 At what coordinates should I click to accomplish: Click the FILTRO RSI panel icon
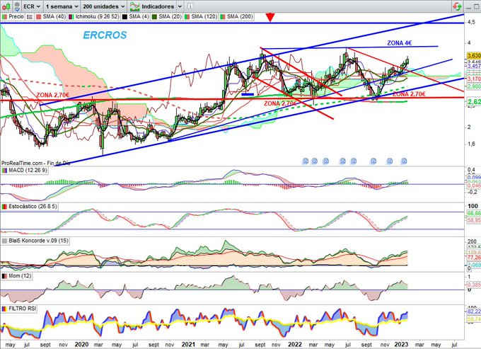click(4, 309)
